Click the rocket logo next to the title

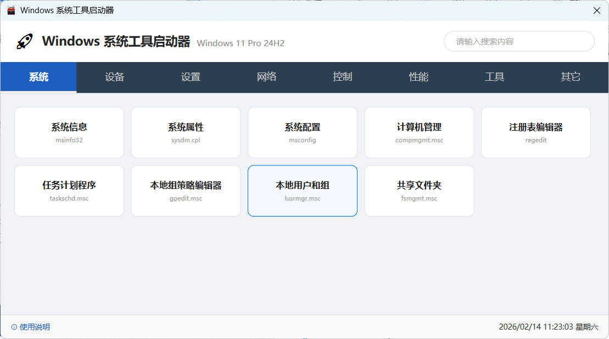point(24,41)
